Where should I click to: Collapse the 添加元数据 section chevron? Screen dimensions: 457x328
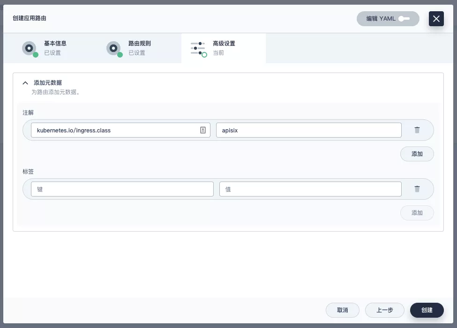25,83
